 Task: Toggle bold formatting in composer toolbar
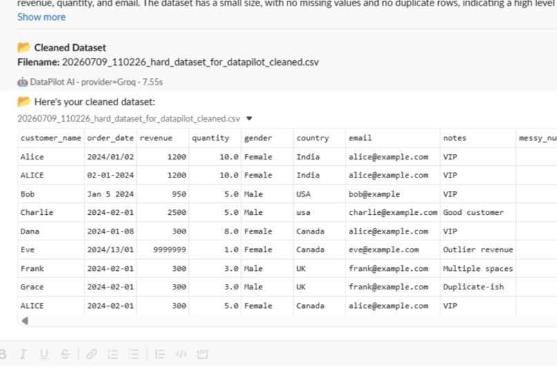3,354
